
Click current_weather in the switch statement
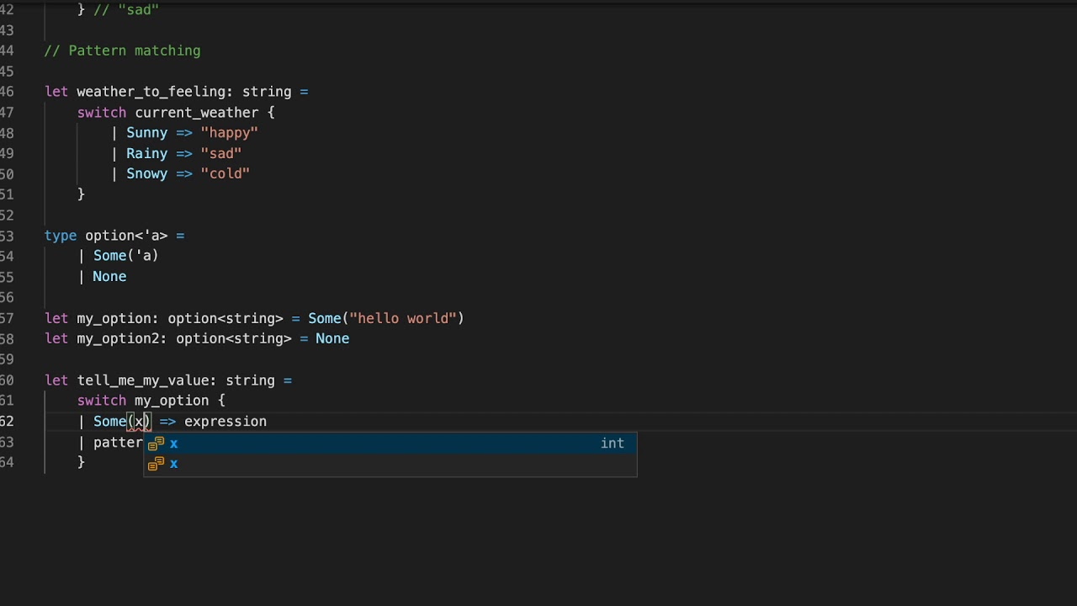click(x=196, y=113)
